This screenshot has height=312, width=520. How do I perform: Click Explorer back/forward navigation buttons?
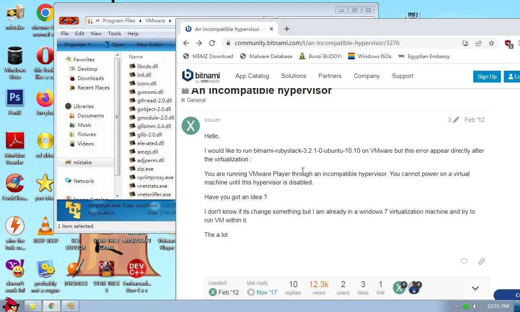point(69,21)
